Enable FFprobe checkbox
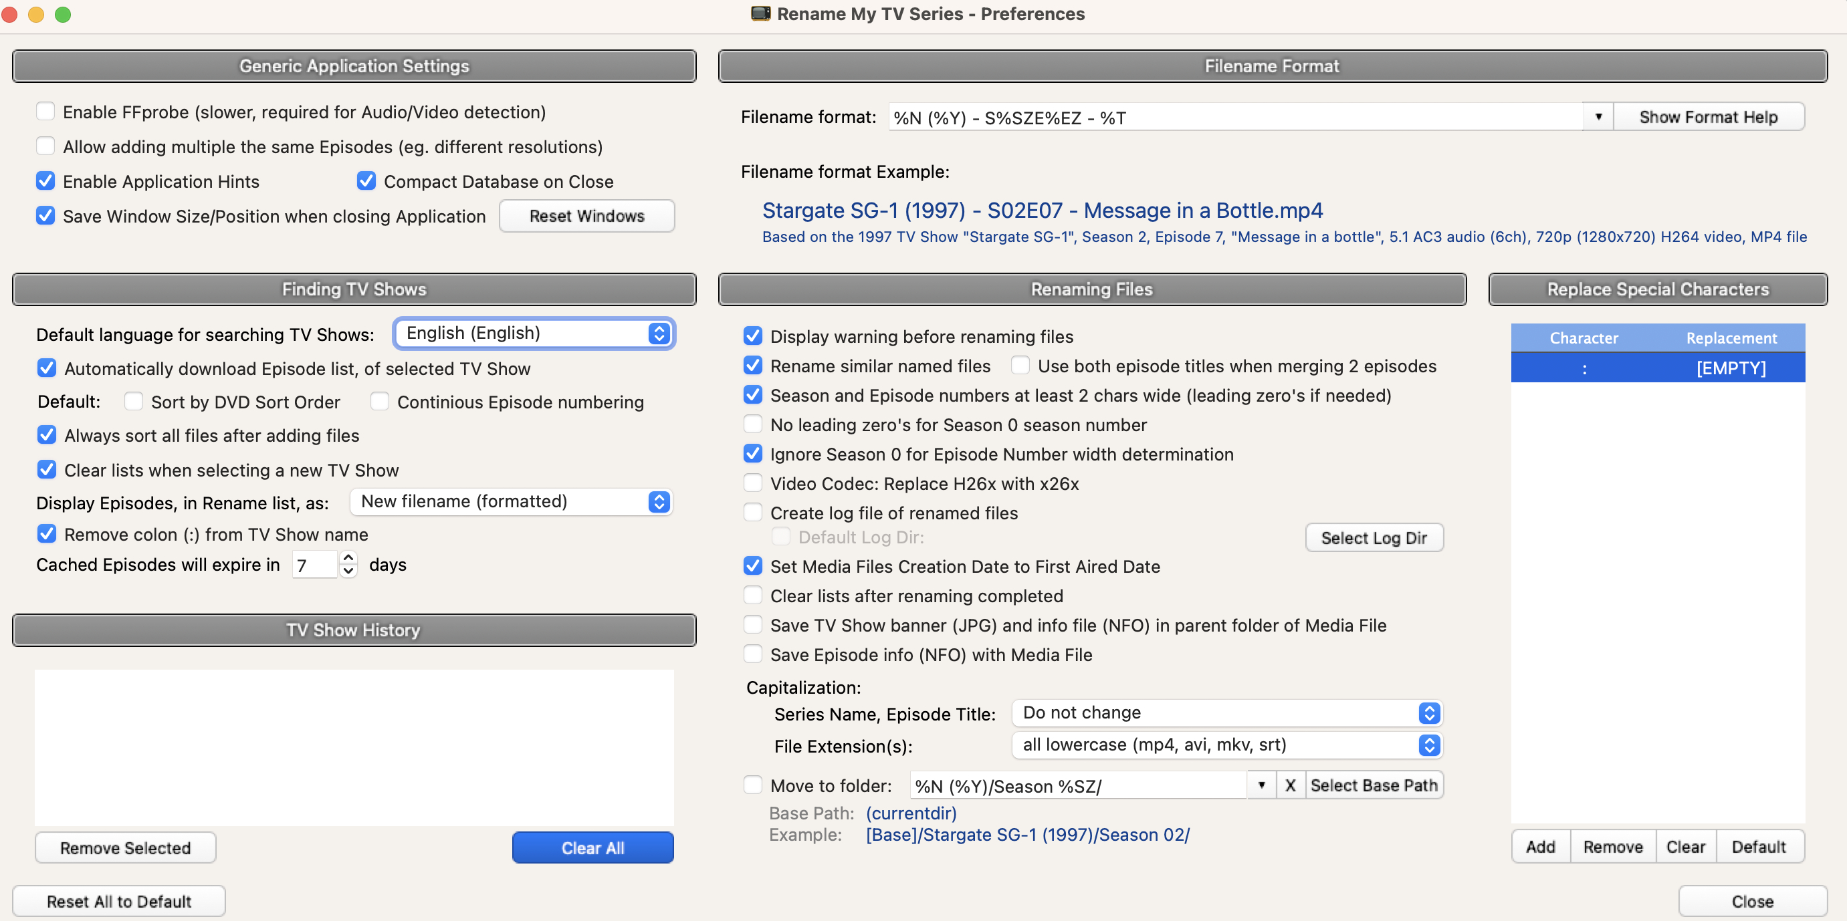 46,112
